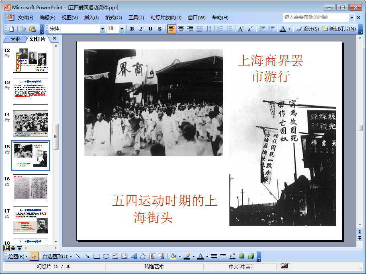
Task: Click Normal view icon
Action: coord(6,248)
